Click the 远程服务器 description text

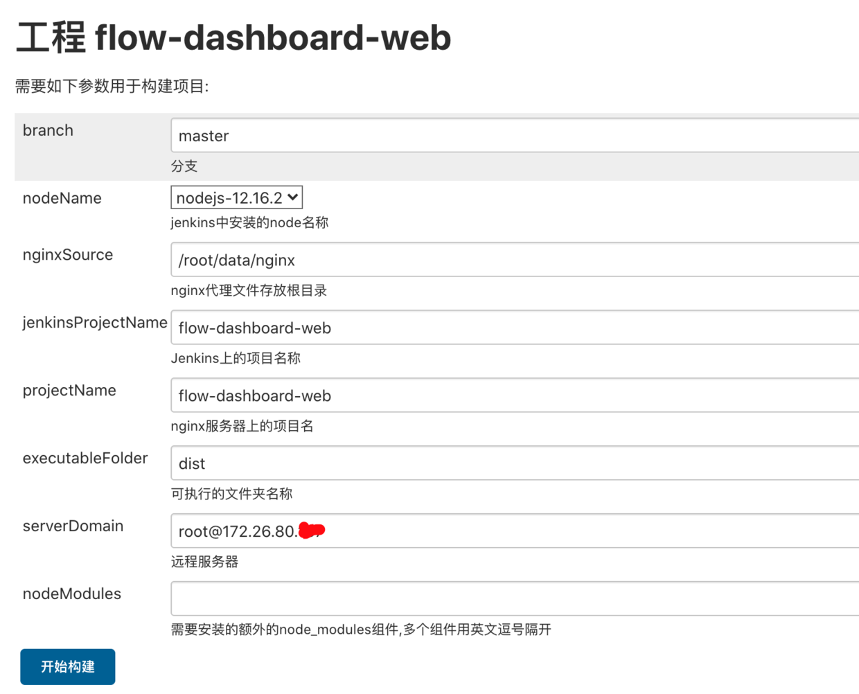point(204,562)
